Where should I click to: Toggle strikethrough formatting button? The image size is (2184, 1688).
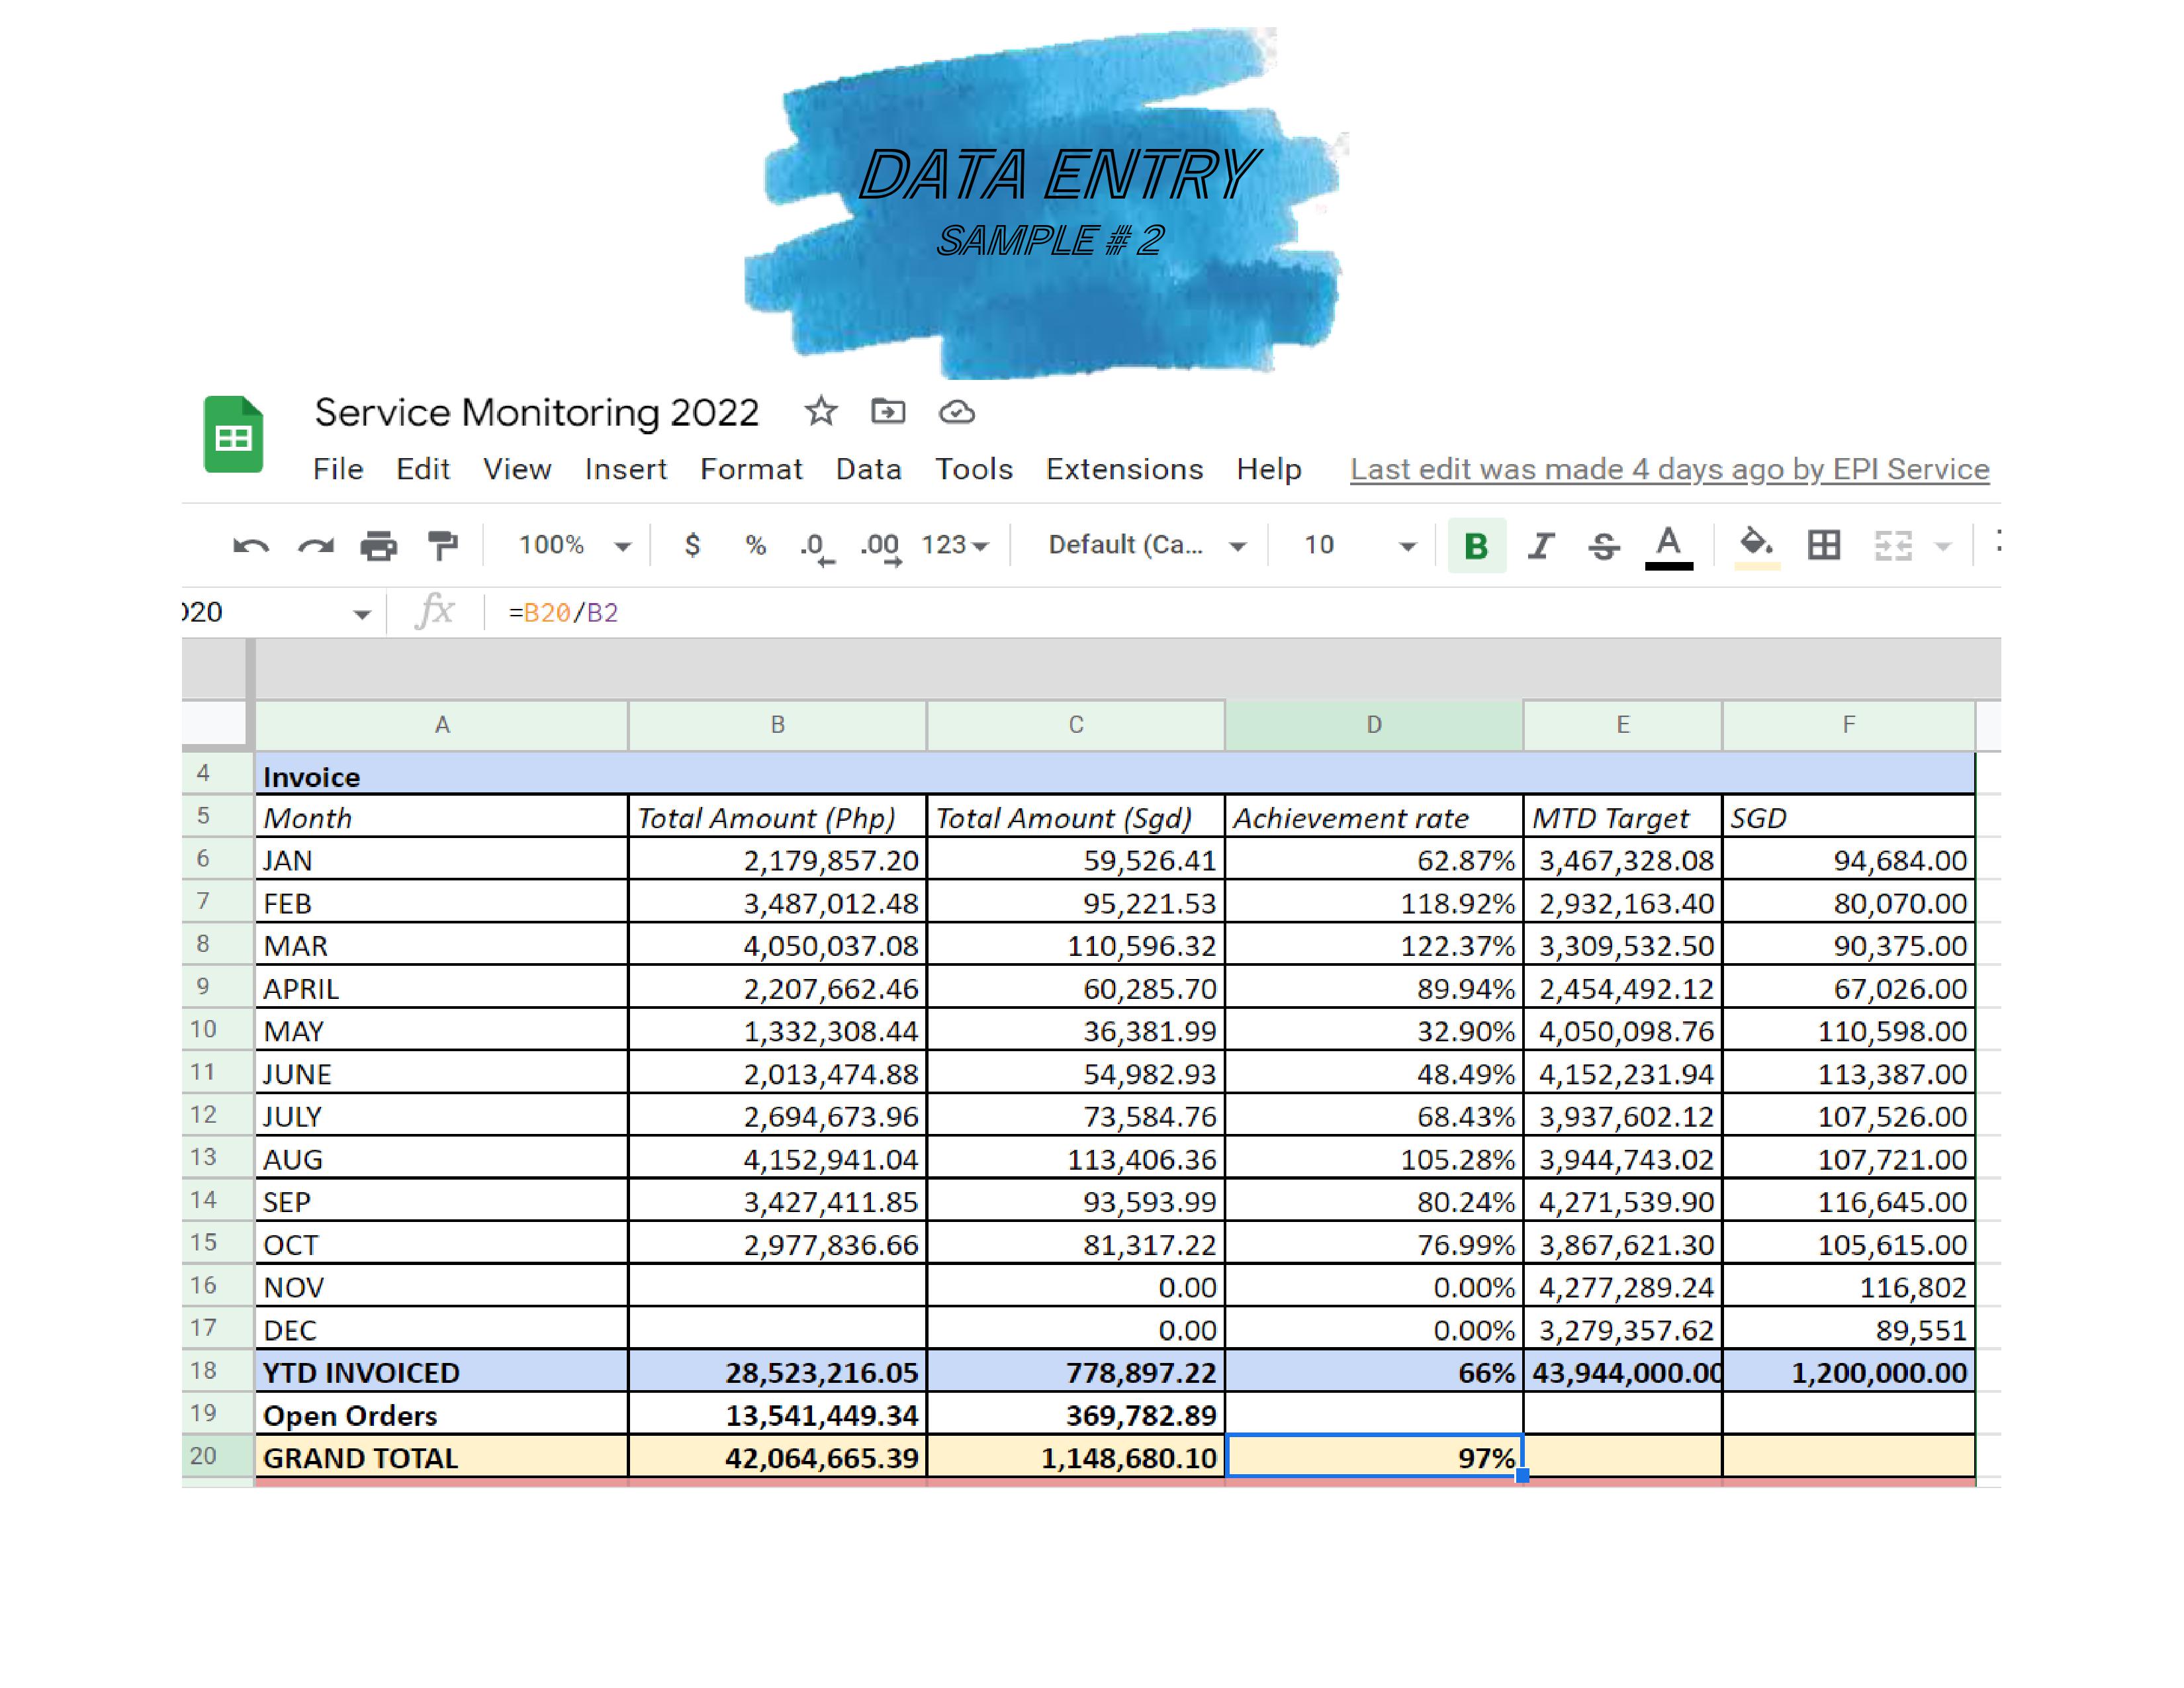pos(1603,546)
